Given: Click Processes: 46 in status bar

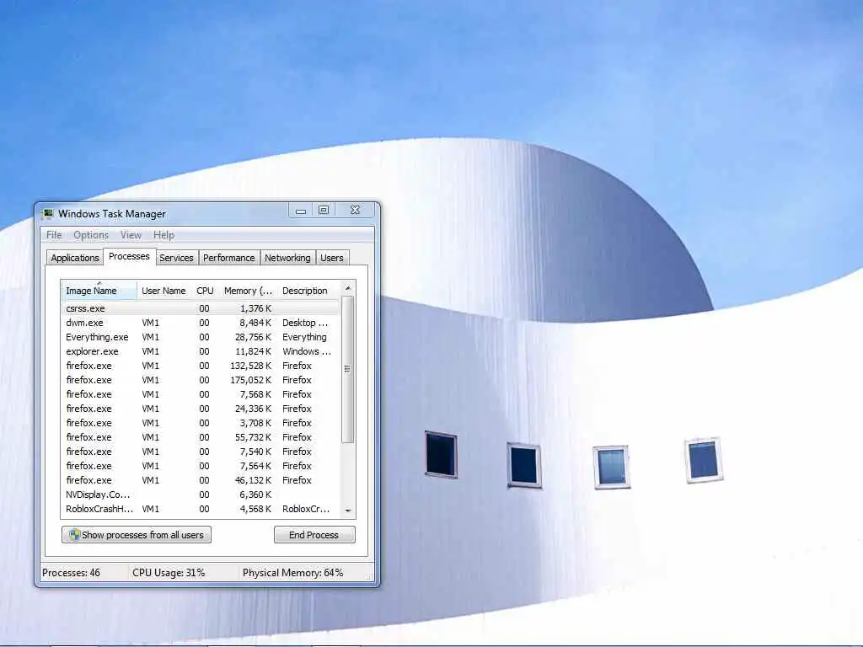Looking at the screenshot, I should click(71, 573).
